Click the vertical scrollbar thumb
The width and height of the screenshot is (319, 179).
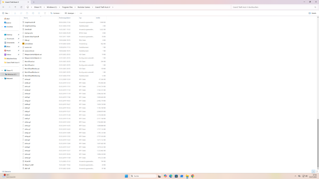(318, 143)
